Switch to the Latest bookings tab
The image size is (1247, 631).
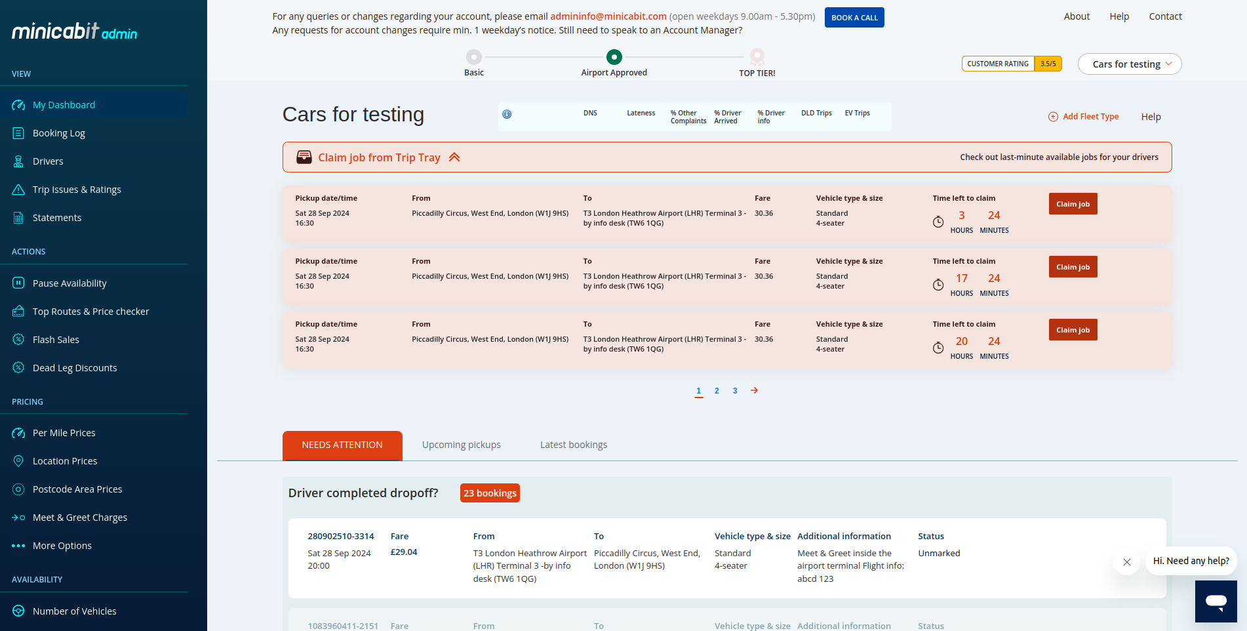[574, 445]
